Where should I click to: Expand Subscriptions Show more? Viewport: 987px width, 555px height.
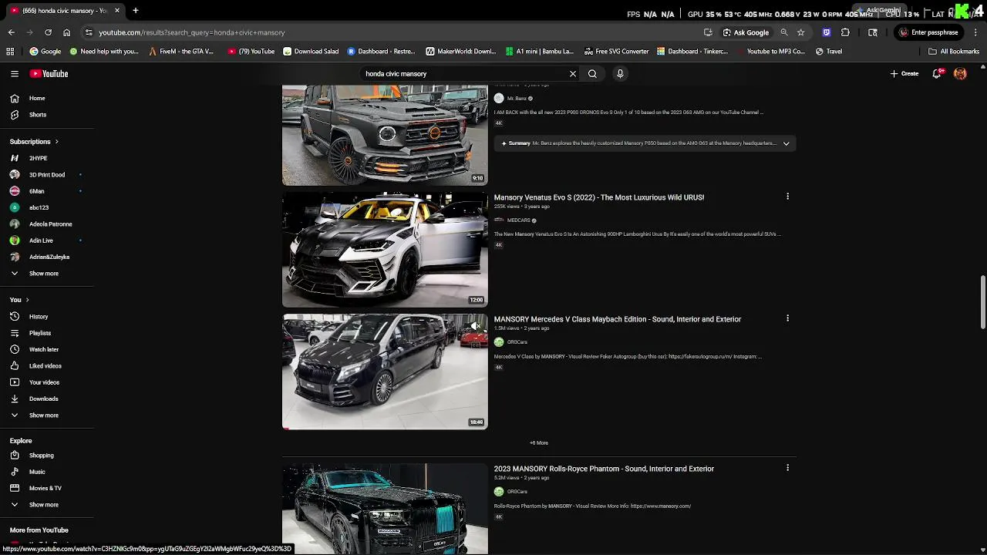(x=43, y=273)
